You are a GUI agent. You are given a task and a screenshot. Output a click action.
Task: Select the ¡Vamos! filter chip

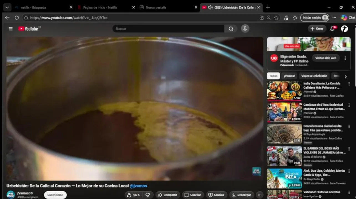289,76
